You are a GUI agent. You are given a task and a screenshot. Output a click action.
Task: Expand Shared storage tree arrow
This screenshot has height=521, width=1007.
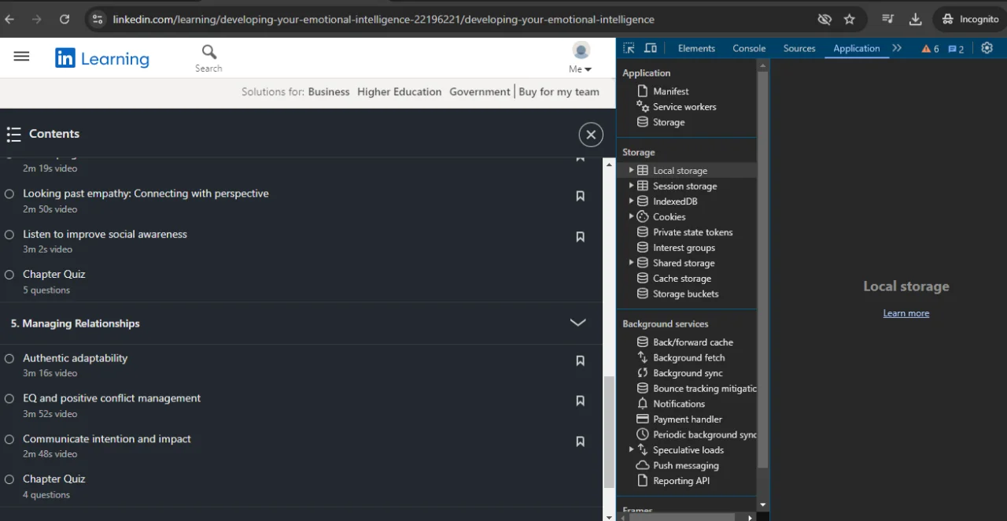[x=631, y=263]
